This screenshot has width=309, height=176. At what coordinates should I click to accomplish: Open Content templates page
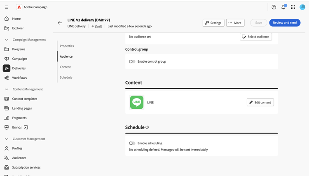(x=25, y=99)
